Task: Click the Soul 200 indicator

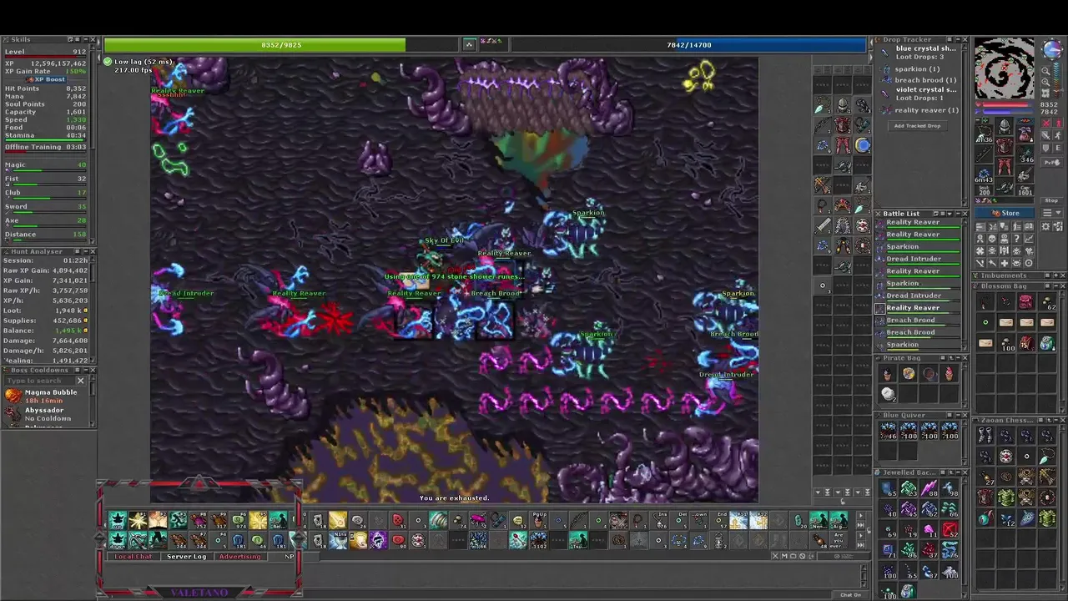Action: tap(984, 190)
